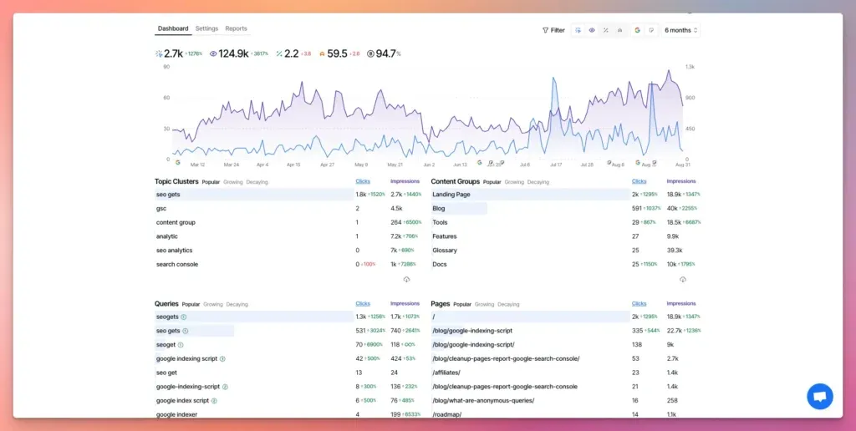
Task: Click the Google updates icon in the toolbar
Action: (637, 30)
